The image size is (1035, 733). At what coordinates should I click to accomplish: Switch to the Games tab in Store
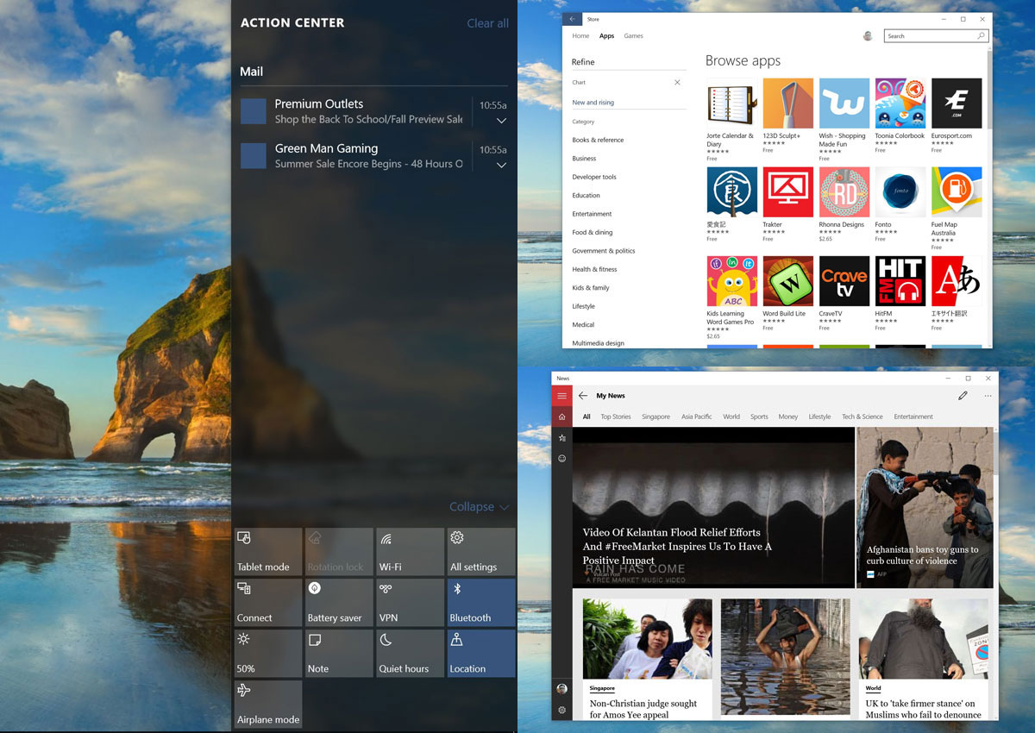[633, 36]
